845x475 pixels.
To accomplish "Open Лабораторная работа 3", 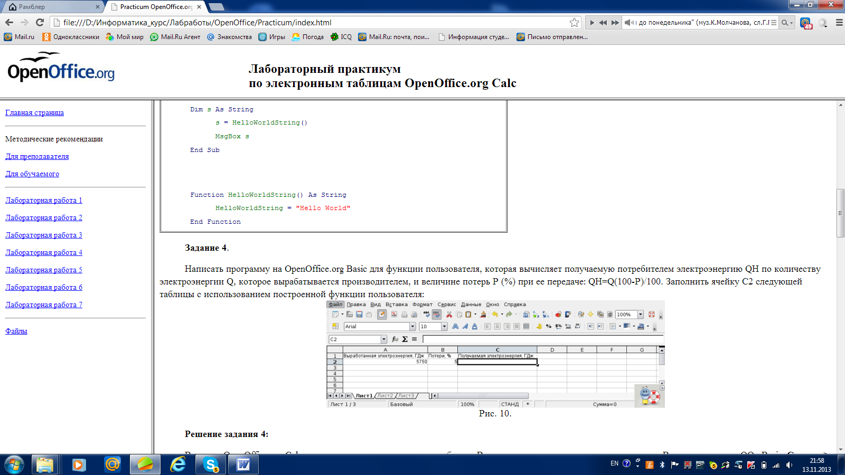I will pyautogui.click(x=44, y=235).
